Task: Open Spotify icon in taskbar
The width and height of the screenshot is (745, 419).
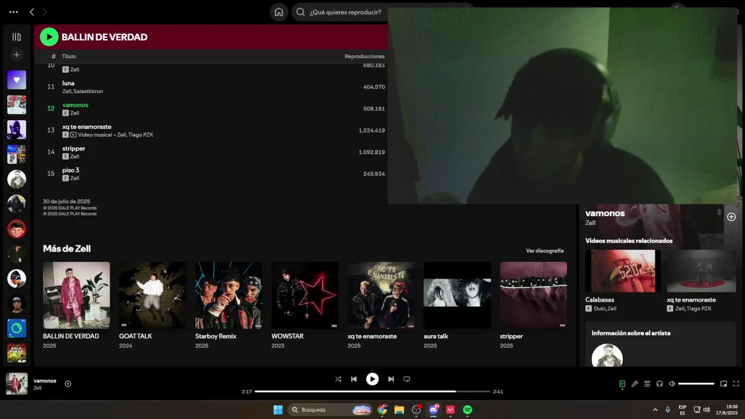Action: click(x=467, y=410)
